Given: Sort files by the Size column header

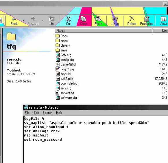Looking at the screenshot, I should coord(160,31).
